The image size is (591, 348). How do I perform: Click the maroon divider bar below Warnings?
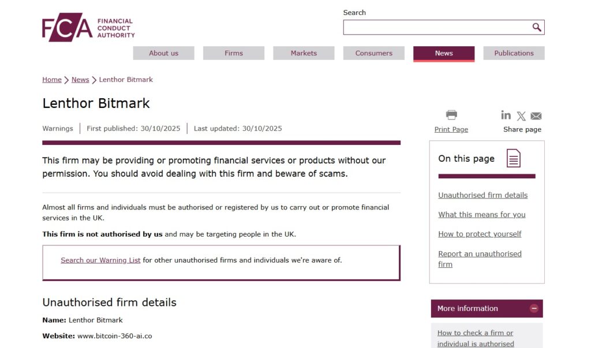pos(221,142)
